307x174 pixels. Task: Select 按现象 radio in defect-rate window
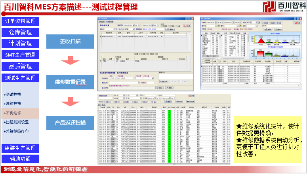coord(263,23)
